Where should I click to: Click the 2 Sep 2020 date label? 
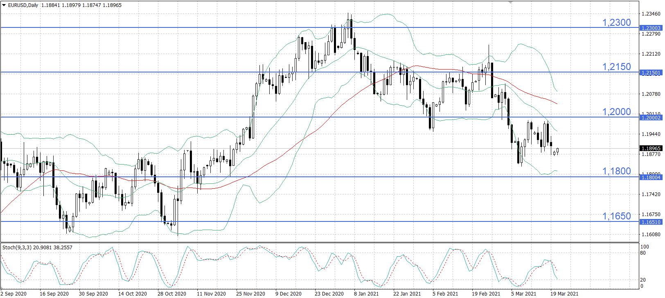[14, 294]
